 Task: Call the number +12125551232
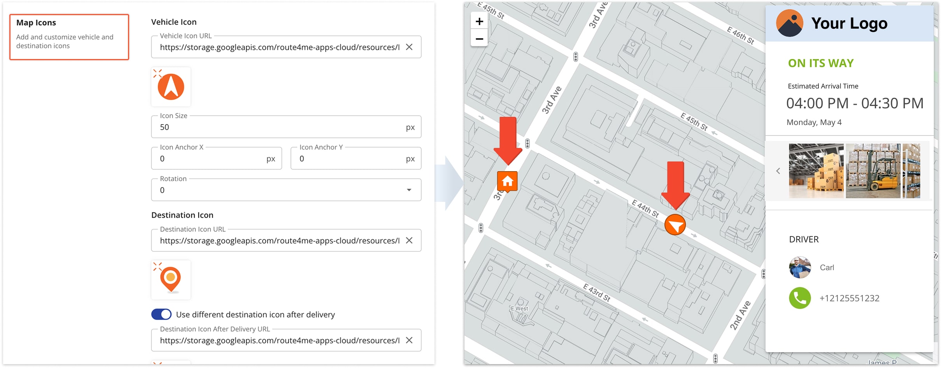[x=849, y=298]
